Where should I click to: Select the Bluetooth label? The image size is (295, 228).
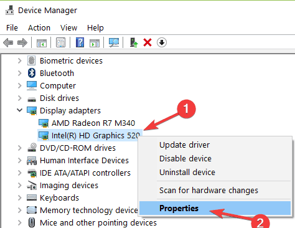pyautogui.click(x=57, y=74)
